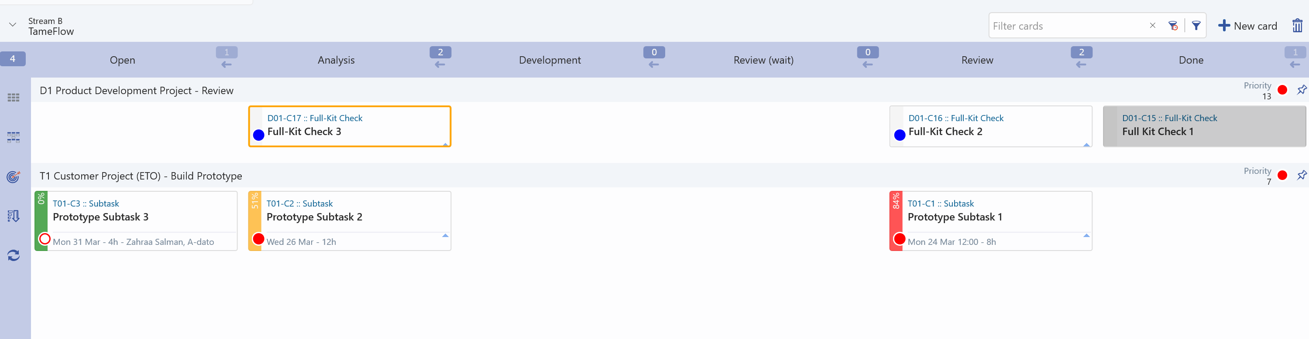
Task: Create a New card
Action: coord(1247,26)
